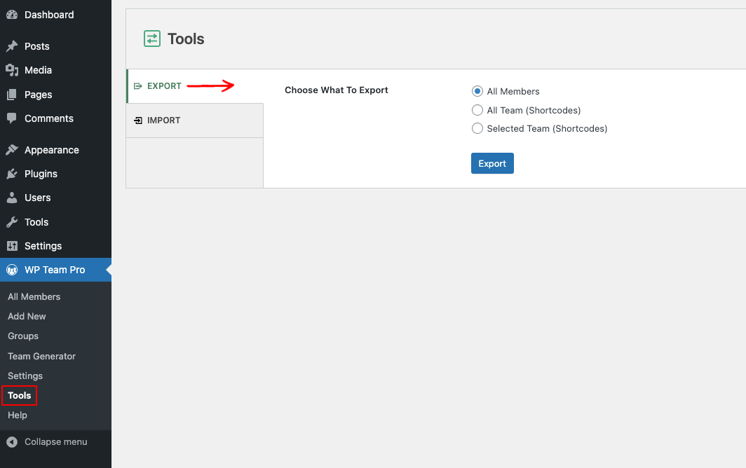The height and width of the screenshot is (468, 746).
Task: Select the All Members radio button
Action: [x=477, y=91]
